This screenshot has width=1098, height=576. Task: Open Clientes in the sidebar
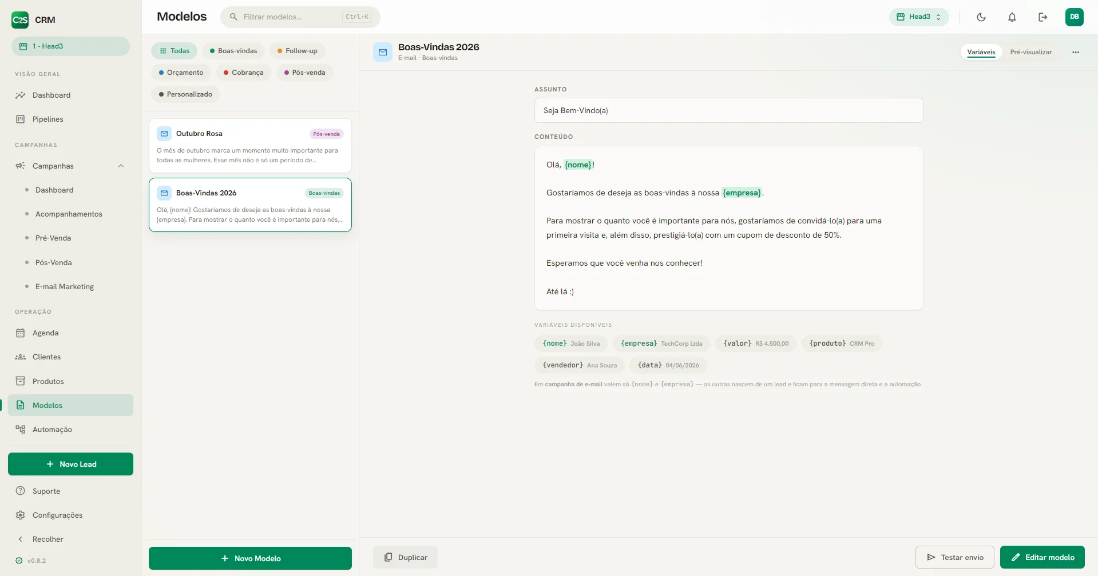(x=70, y=357)
